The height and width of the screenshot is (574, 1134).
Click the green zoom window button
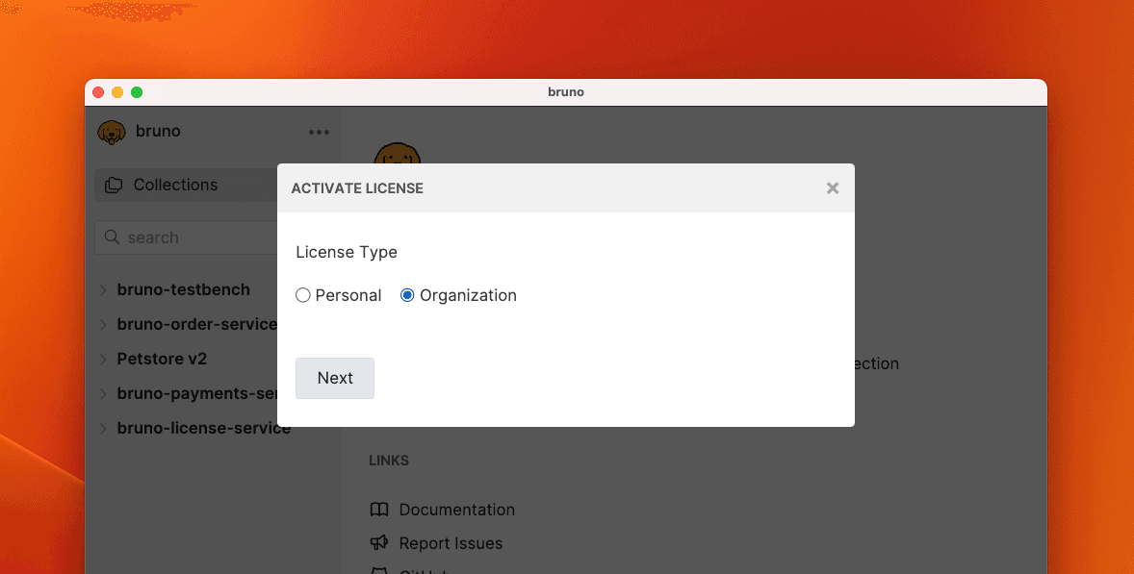coord(137,92)
